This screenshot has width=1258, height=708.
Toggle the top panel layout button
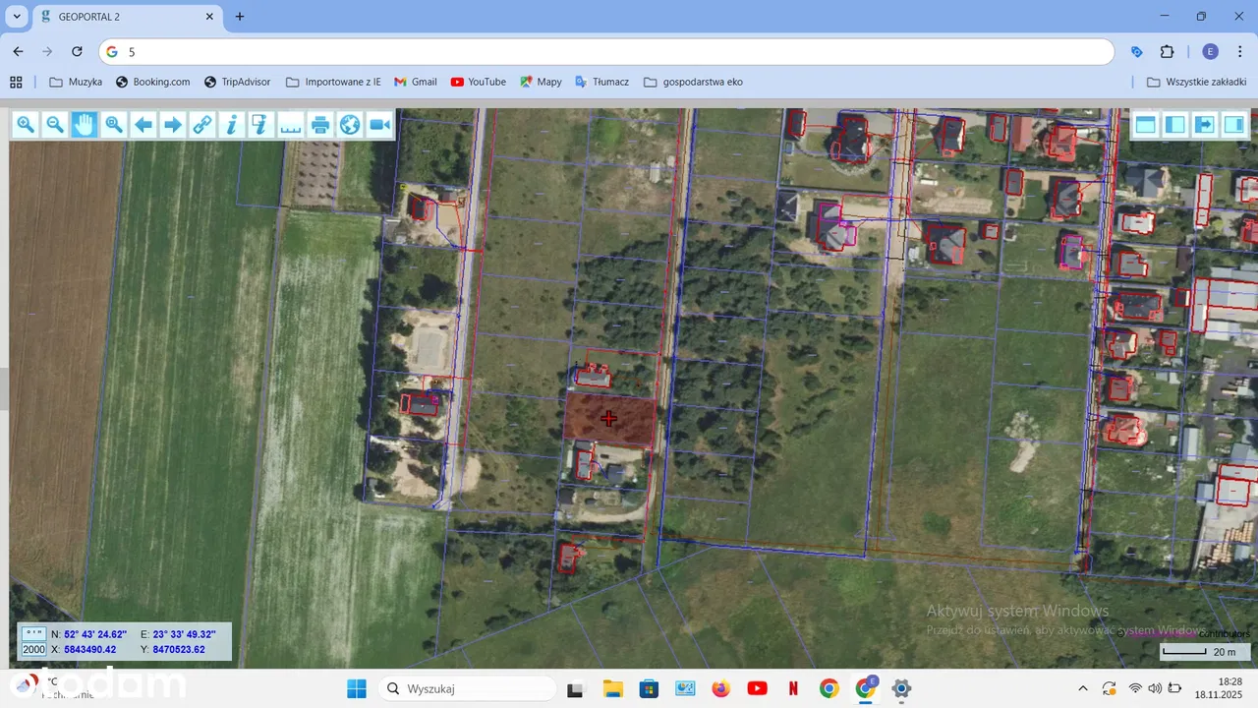coord(1145,124)
